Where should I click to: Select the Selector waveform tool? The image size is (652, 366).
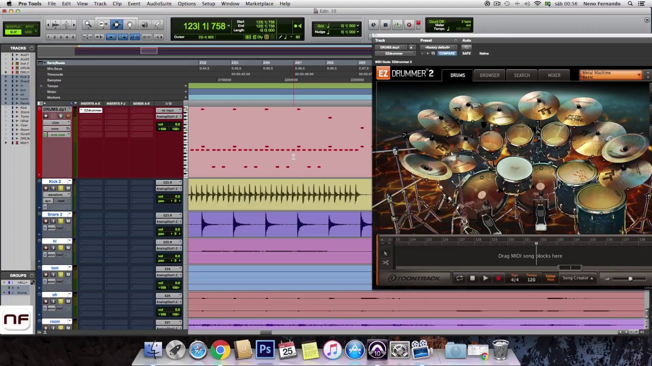(x=116, y=24)
